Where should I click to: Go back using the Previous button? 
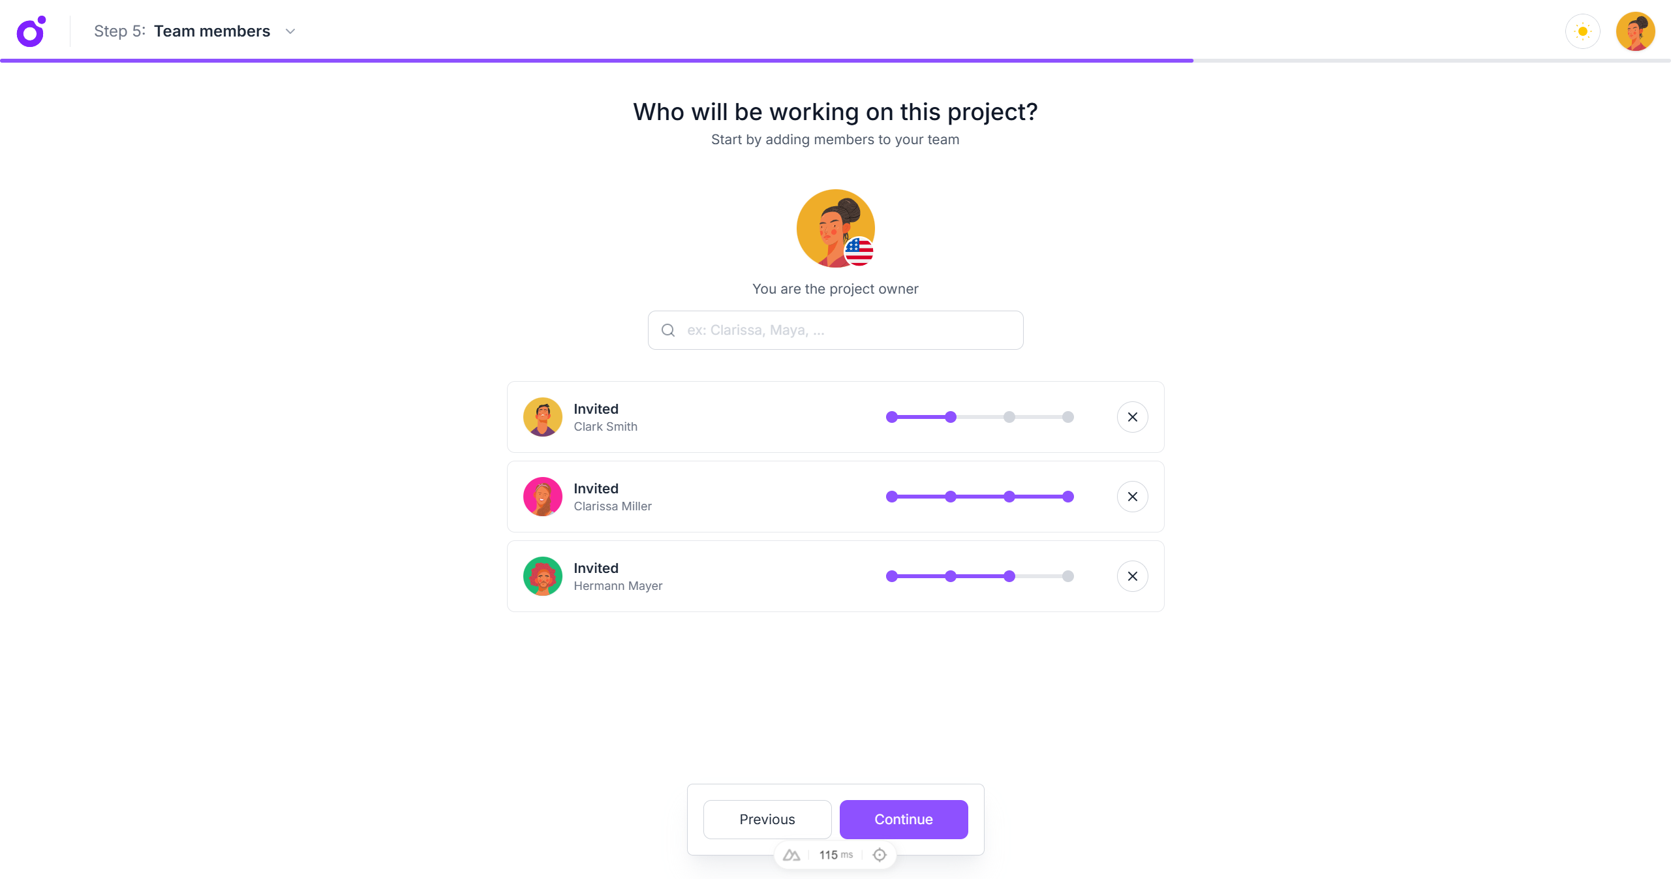pos(767,819)
